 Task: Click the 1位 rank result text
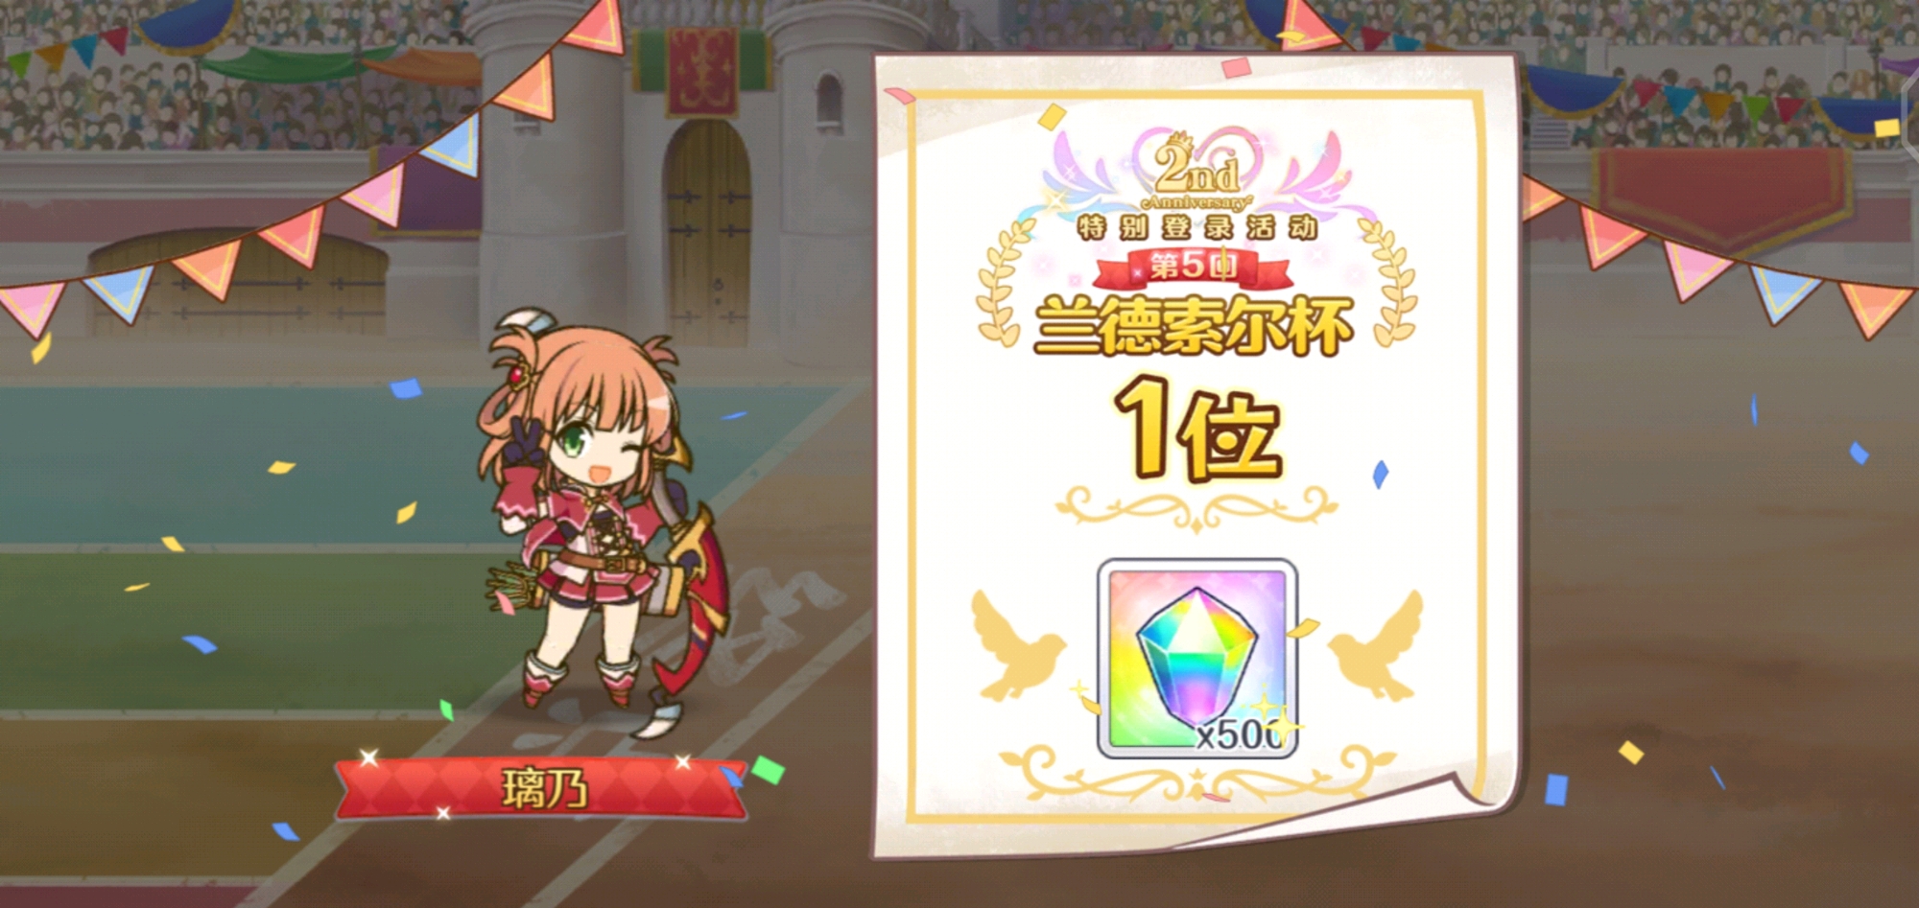tap(1196, 429)
